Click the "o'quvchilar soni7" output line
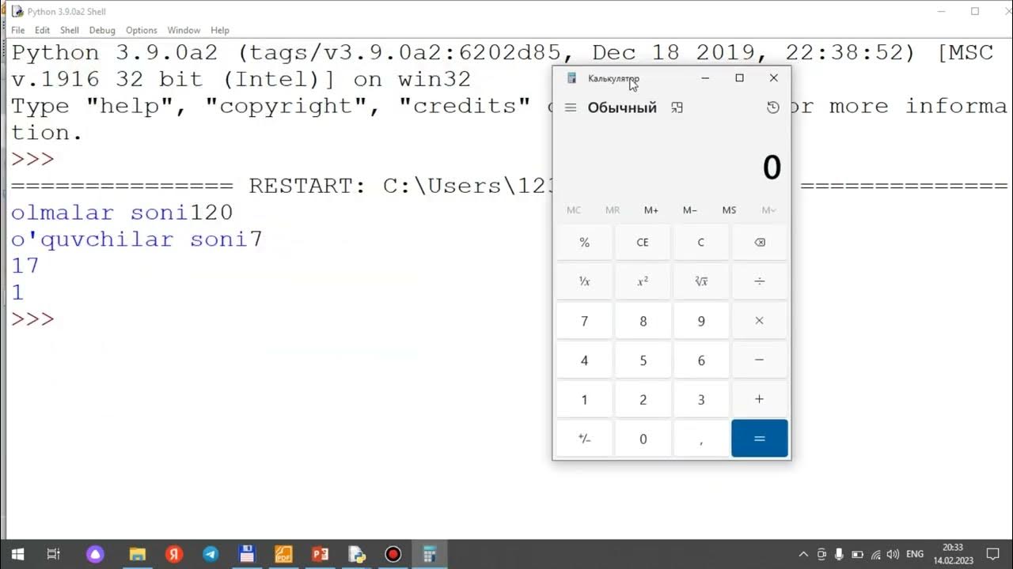 [x=137, y=239]
